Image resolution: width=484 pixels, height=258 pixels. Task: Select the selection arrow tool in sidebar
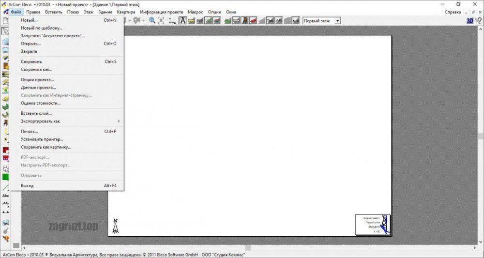coord(6,30)
